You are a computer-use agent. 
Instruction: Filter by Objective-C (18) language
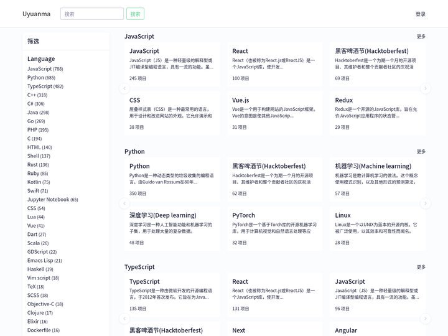pos(45,304)
